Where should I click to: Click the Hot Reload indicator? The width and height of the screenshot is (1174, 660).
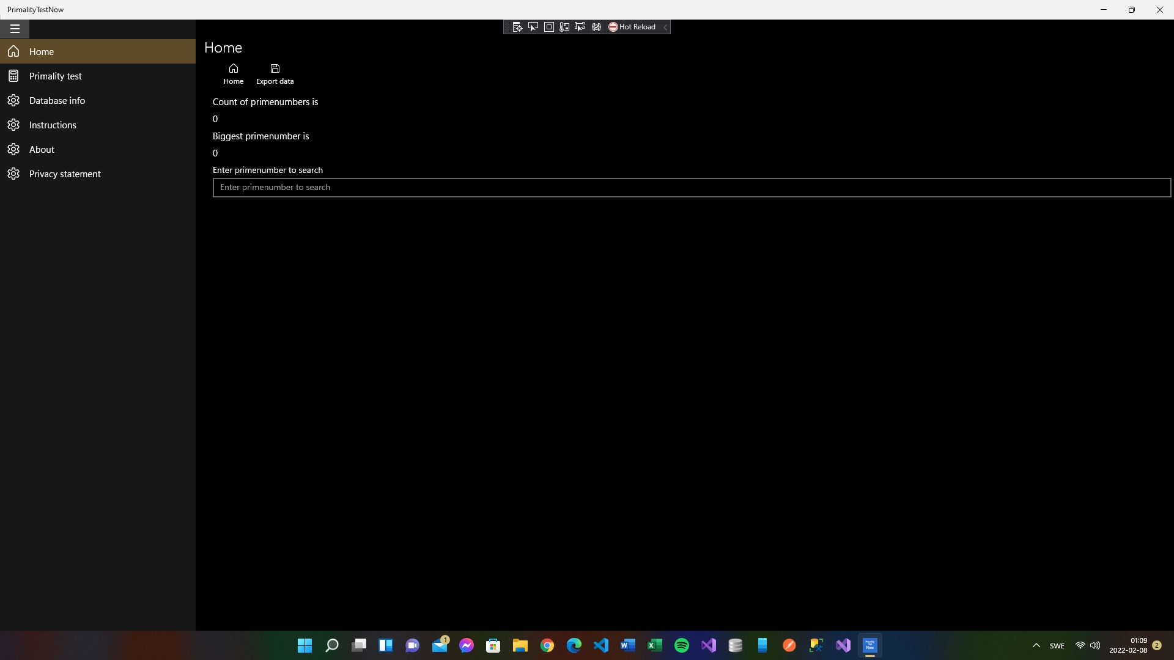coord(632,27)
